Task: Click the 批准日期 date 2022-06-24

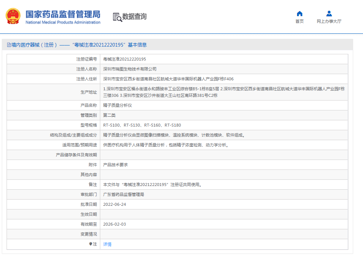Action: [x=114, y=204]
